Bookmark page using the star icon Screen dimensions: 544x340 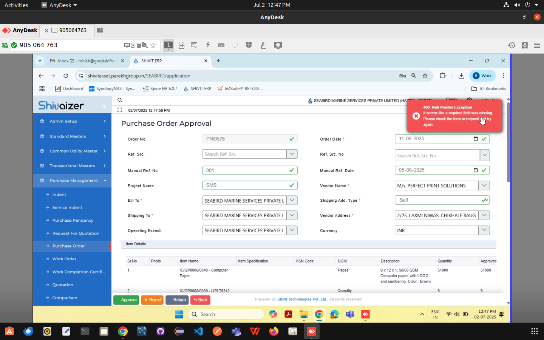coord(425,76)
